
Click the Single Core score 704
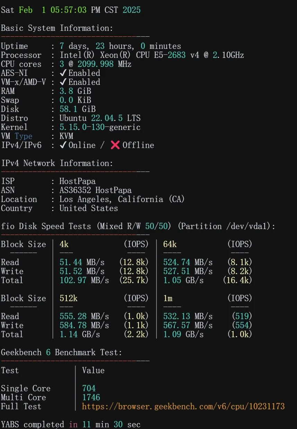click(x=89, y=388)
